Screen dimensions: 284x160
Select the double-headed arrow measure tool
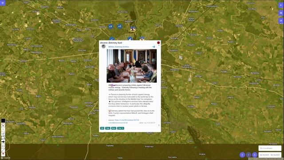click(x=3, y=146)
